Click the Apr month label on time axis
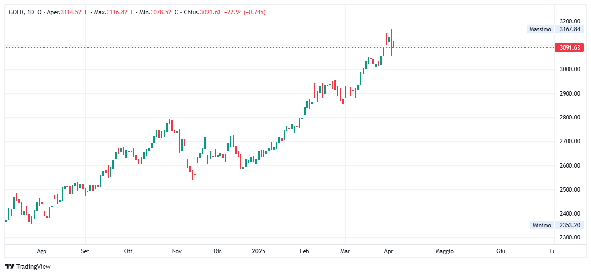The image size is (591, 275). pyautogui.click(x=389, y=251)
